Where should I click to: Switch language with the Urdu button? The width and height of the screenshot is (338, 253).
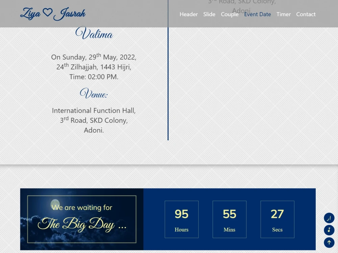(329, 218)
